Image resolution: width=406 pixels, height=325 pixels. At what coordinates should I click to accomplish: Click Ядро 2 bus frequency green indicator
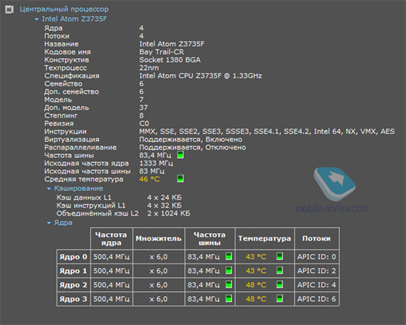[x=228, y=284]
